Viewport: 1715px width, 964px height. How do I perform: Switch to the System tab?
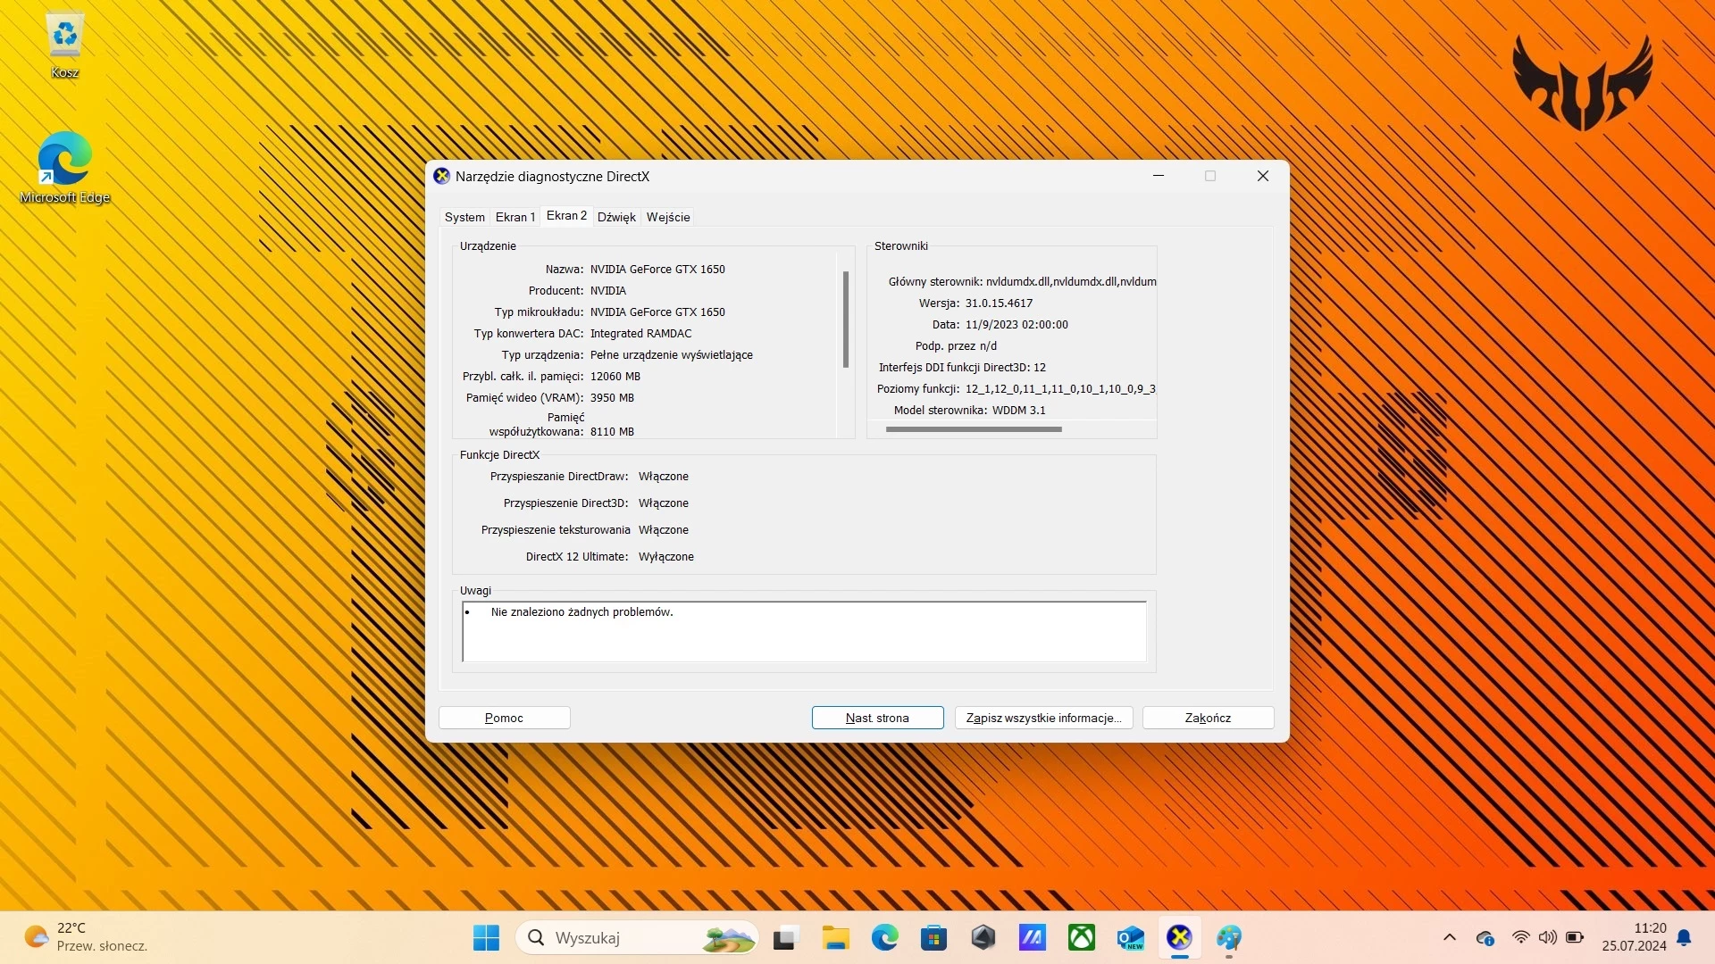tap(464, 217)
